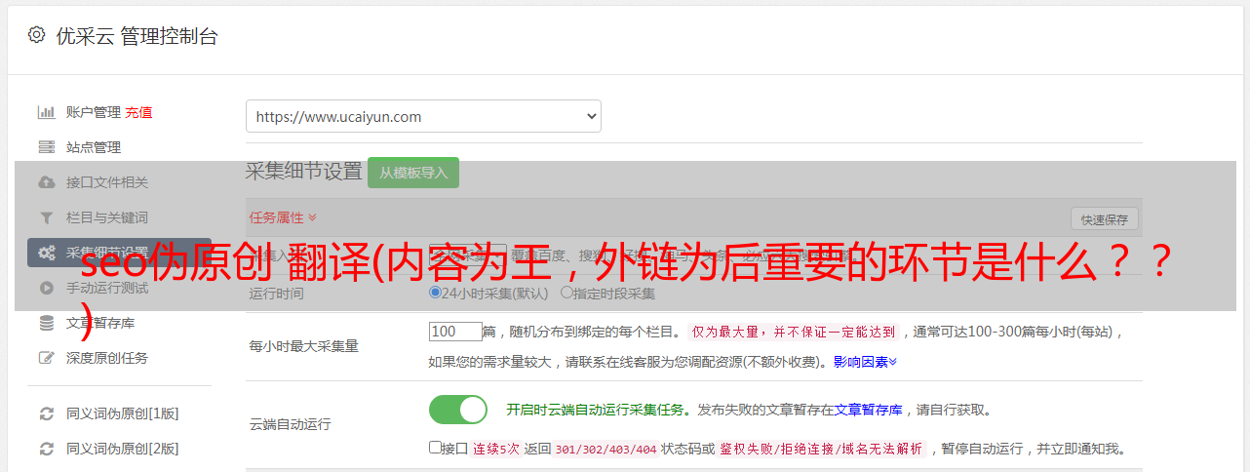Click the 鉴权失败/拒绝连接/域名无法解析 text
The image size is (1250, 472).
coord(821,450)
